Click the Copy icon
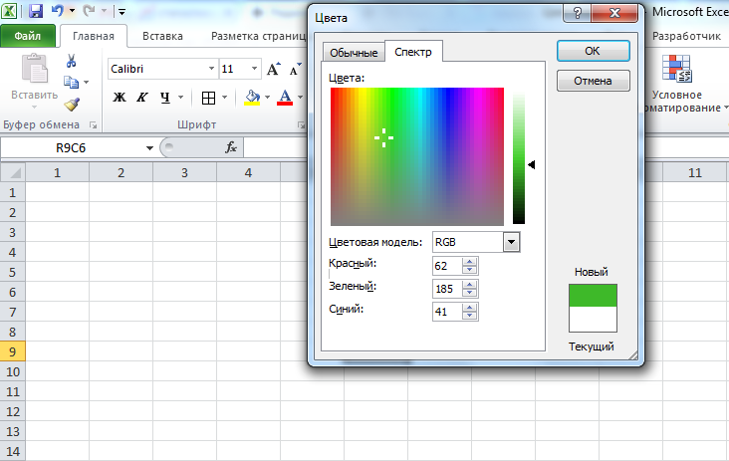Viewport: 729px width, 461px height. 71,83
